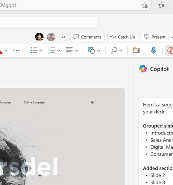
Task: Click the 'Sales Analy' bullet in Copilot
Action: (162, 140)
